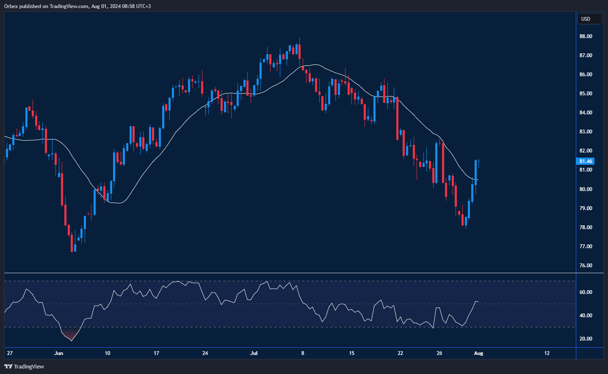Click the time axis label 26
Viewport: 608px width, 374px height.
point(439,353)
